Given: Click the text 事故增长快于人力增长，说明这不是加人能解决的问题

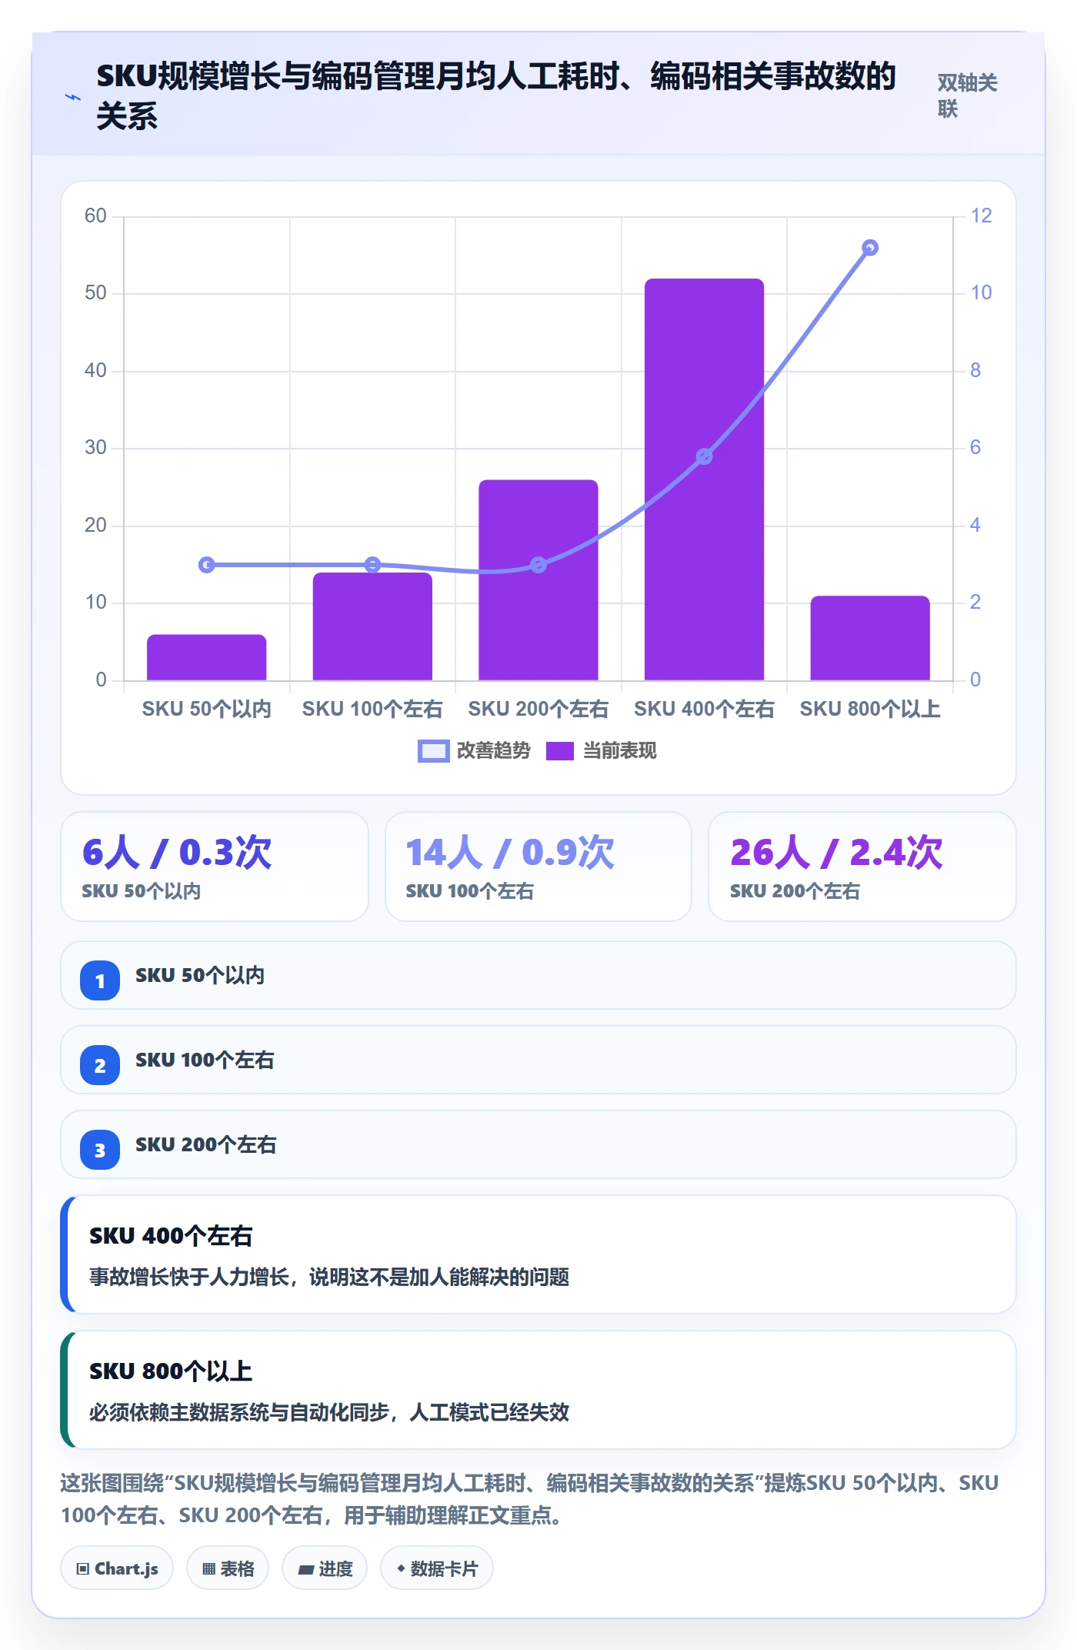Looking at the screenshot, I should coord(329,1278).
